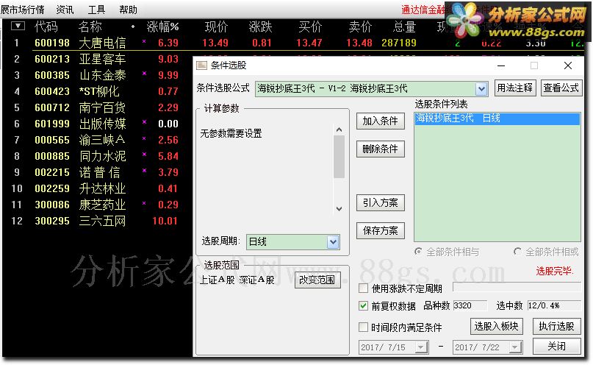Select stock row 600423 *ST柳化
This screenshot has width=593, height=365.
click(97, 91)
